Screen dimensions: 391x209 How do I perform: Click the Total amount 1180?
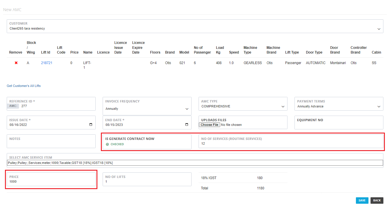261,188
